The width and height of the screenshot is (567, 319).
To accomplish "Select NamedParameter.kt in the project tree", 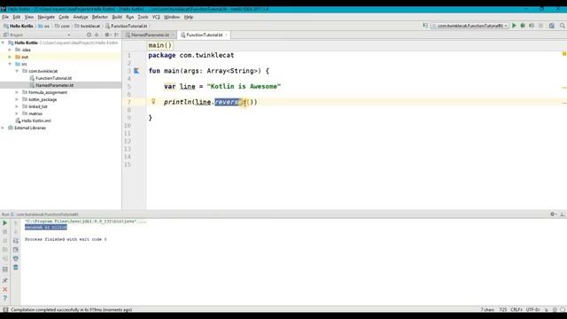I will click(54, 85).
